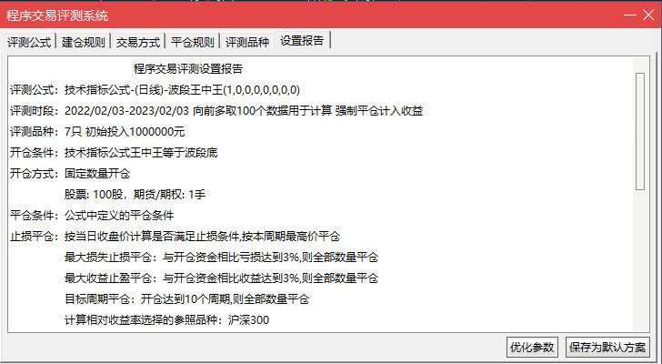The image size is (662, 364).
Task: Minimize the 程序交易评测系统 window
Action: point(630,15)
